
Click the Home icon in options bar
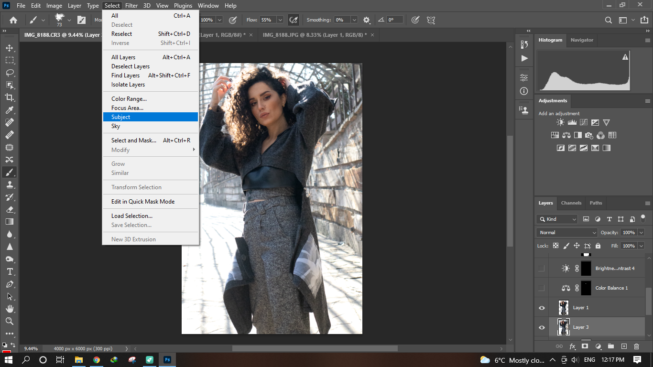(13, 20)
